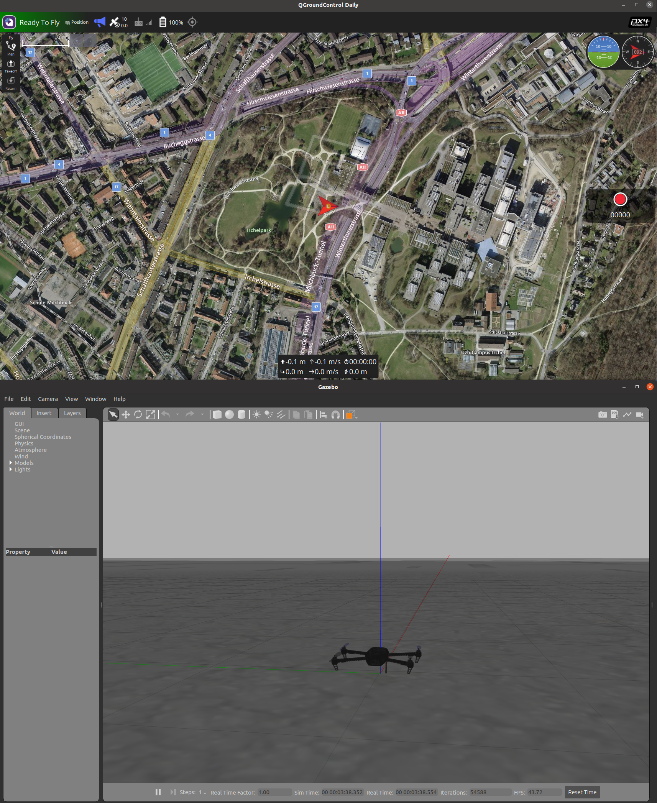
Task: Pause the Gazebo simulation
Action: coord(158,792)
